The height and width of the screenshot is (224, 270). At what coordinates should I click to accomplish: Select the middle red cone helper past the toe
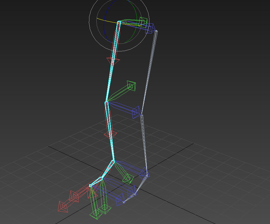click(x=74, y=196)
